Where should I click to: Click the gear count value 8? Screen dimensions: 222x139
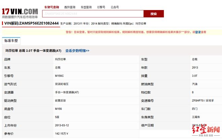[x=193, y=92]
